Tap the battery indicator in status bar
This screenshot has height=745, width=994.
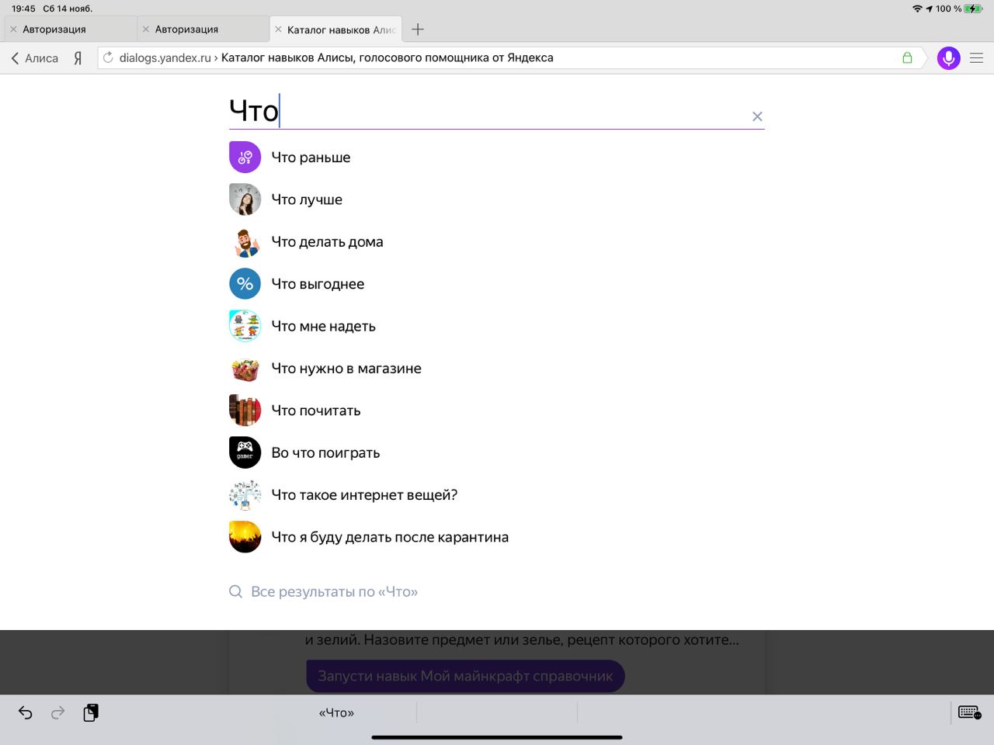click(x=973, y=9)
